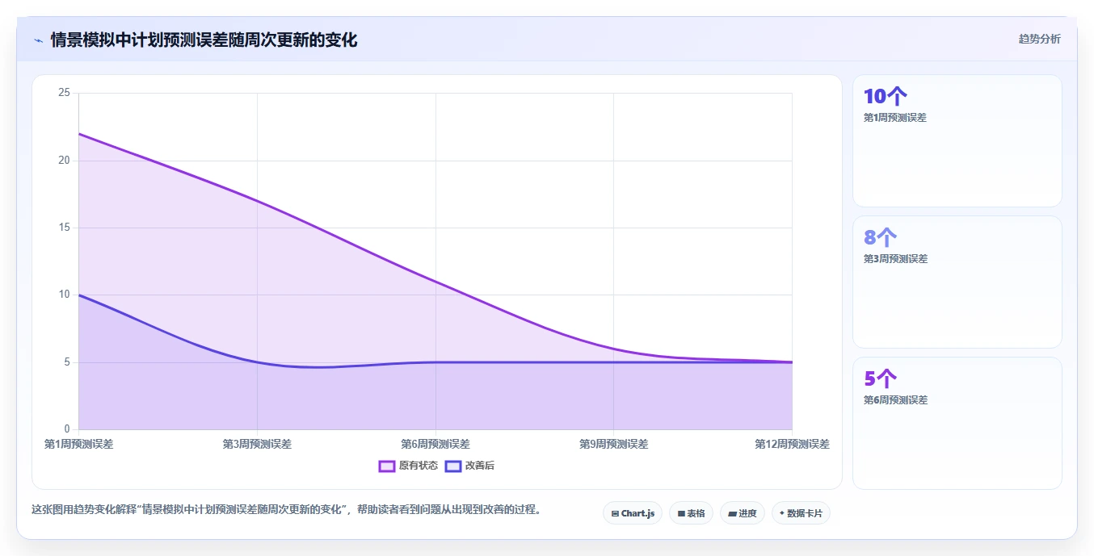Click the y-axis value 25

pos(65,94)
